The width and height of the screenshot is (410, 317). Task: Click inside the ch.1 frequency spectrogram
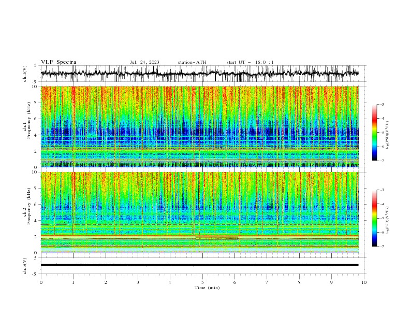pyautogui.click(x=200, y=126)
